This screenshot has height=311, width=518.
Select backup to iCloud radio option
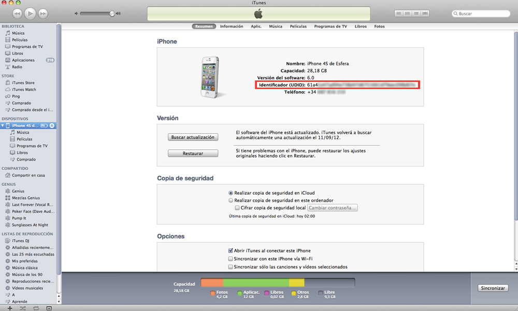click(x=231, y=193)
